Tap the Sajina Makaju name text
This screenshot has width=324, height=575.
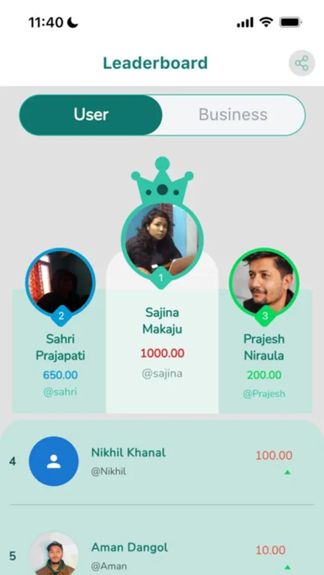[162, 321]
